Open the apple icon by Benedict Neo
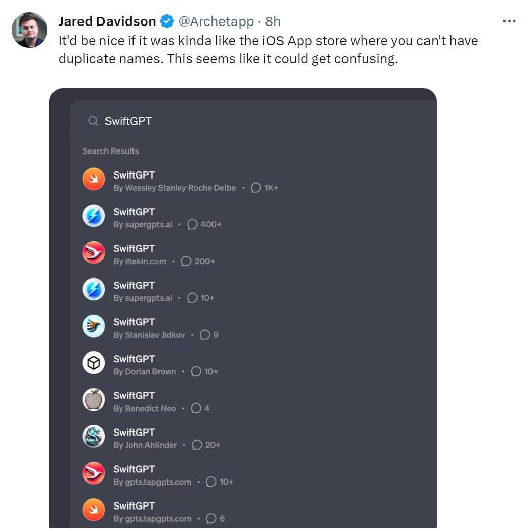 click(x=94, y=400)
